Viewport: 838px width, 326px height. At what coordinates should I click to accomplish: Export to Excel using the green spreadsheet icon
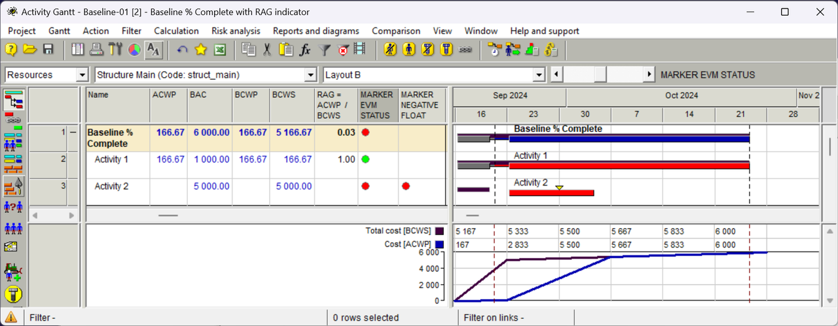coord(220,50)
